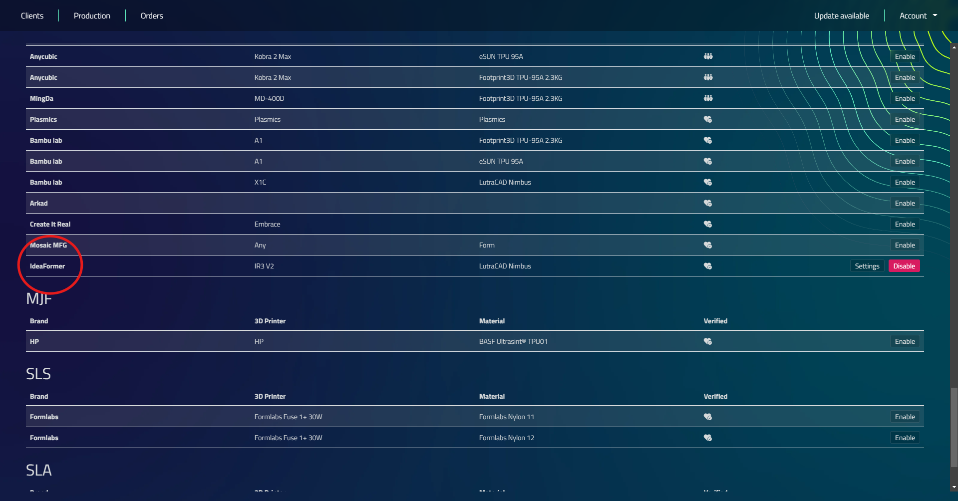Click the Material column header under SLS

[x=492, y=396]
